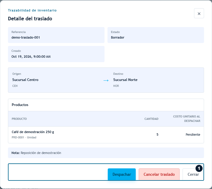Screen dimensions: 212x189
Task: Click the Pendiente cost value
Action: point(193,135)
